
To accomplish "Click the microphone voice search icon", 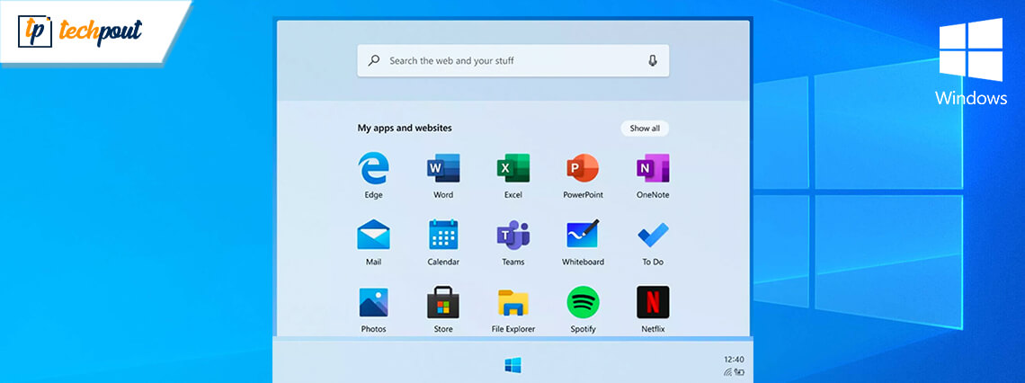I will tap(652, 61).
